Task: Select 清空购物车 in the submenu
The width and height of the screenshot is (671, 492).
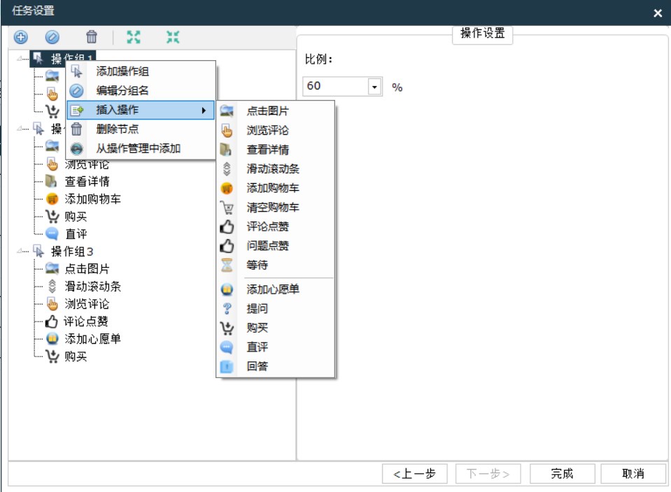Action: [x=276, y=208]
